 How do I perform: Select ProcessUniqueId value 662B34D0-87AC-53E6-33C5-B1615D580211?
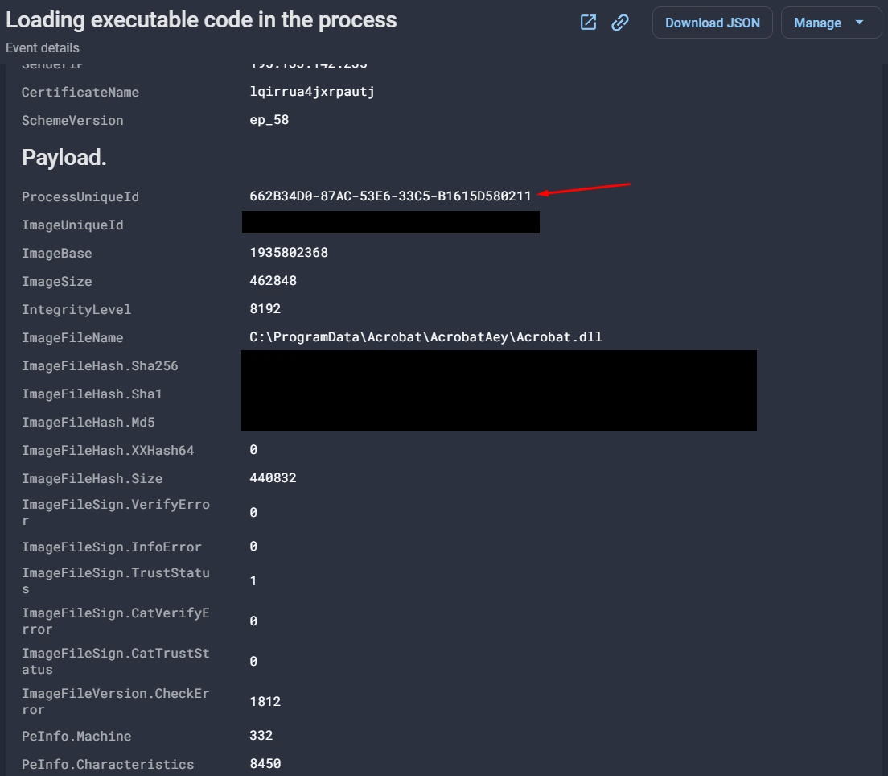click(x=390, y=196)
